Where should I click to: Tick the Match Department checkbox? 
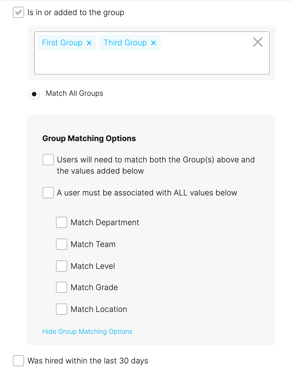click(62, 222)
